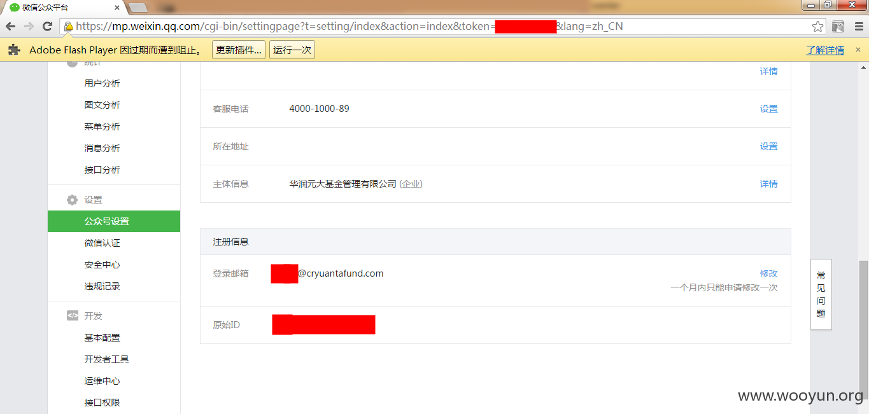Viewport: 869px width, 414px height.
Task: Open 消息分析 in sidebar
Action: pos(102,148)
